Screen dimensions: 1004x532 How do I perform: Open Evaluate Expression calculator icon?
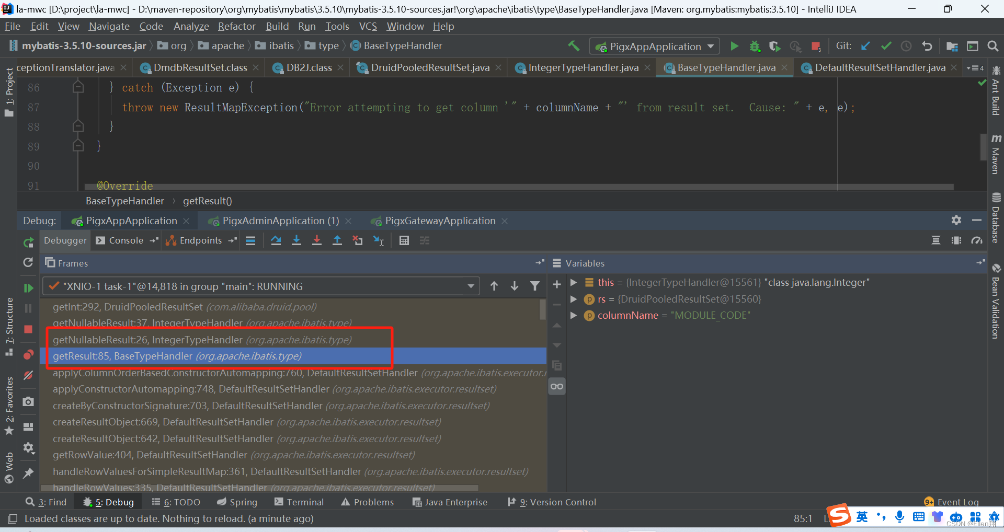click(x=404, y=240)
